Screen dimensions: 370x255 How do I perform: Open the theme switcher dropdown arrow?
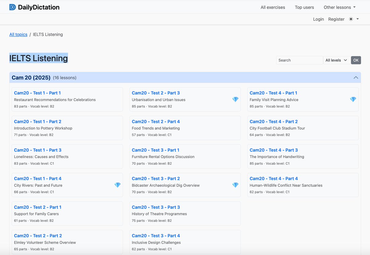(358, 19)
